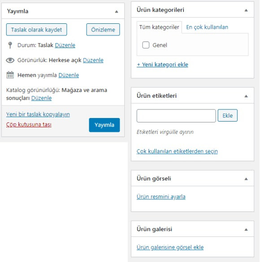Open the + Yeni kategori ekle link
The height and width of the screenshot is (262, 260).
point(162,65)
